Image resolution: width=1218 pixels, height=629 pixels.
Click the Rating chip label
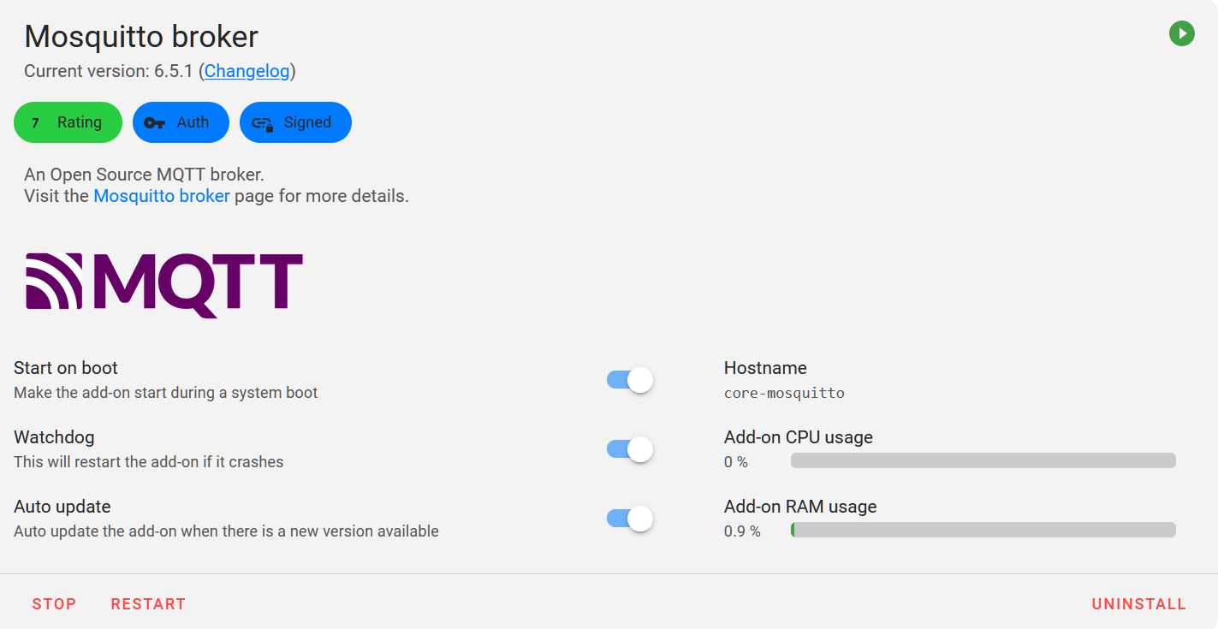(x=80, y=122)
